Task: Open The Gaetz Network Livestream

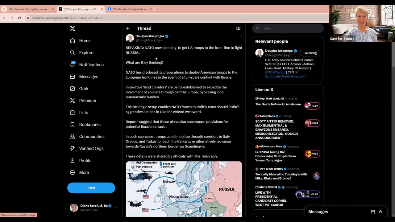Action: tap(278, 104)
